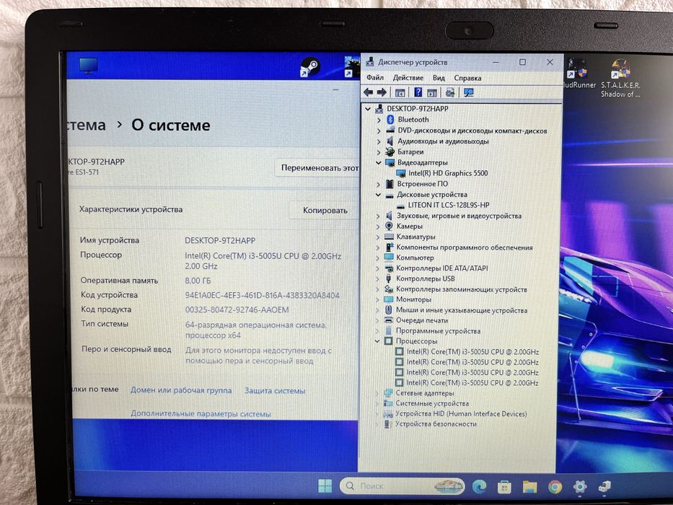The image size is (673, 505).
Task: Click the blue question mark Help toolbar icon
Action: [418, 92]
